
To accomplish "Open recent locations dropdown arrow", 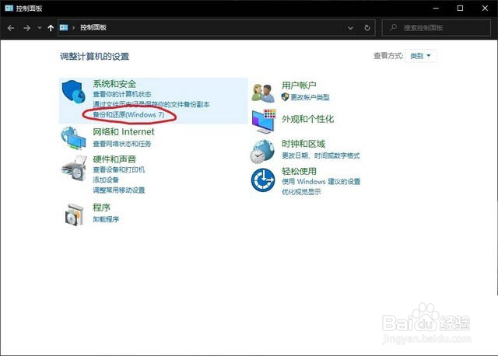I will click(40, 28).
